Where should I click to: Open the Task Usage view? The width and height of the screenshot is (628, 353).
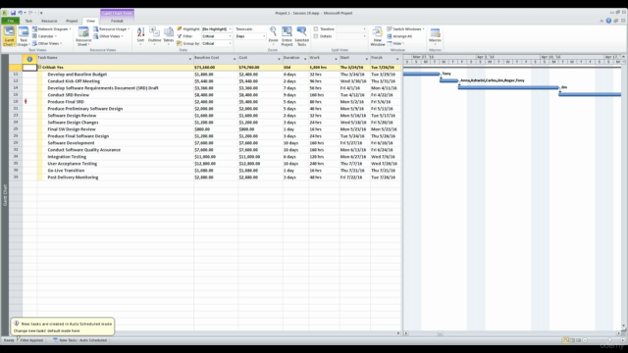click(x=24, y=36)
